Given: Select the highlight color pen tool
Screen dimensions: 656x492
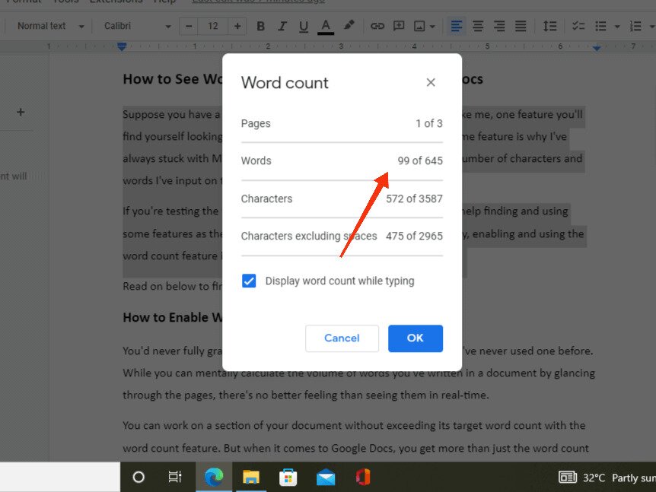Looking at the screenshot, I should (349, 26).
